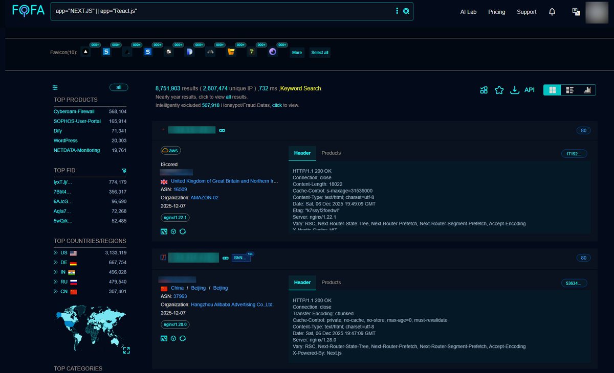Switch to grid card view
Image resolution: width=614 pixels, height=373 pixels.
coord(552,90)
